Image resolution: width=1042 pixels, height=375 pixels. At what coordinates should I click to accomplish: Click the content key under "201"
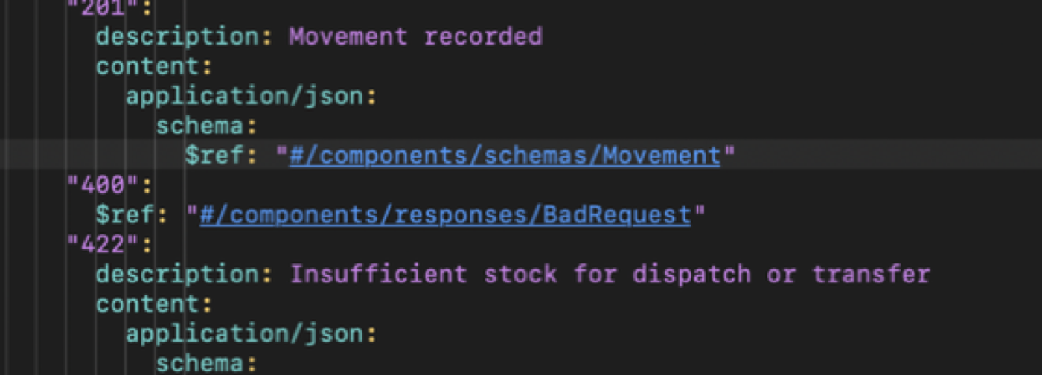pyautogui.click(x=147, y=67)
